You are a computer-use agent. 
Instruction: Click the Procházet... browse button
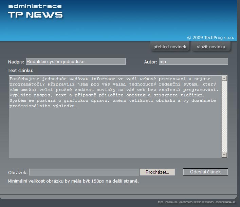[x=157, y=172]
